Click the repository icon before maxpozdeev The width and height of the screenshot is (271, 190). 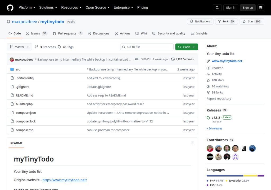[x=8, y=22]
